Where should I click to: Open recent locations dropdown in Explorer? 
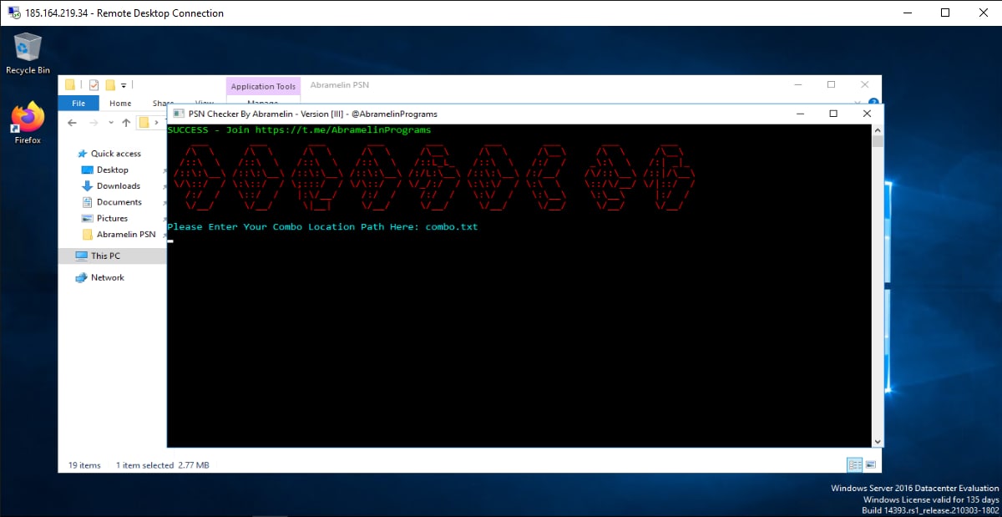(x=111, y=123)
